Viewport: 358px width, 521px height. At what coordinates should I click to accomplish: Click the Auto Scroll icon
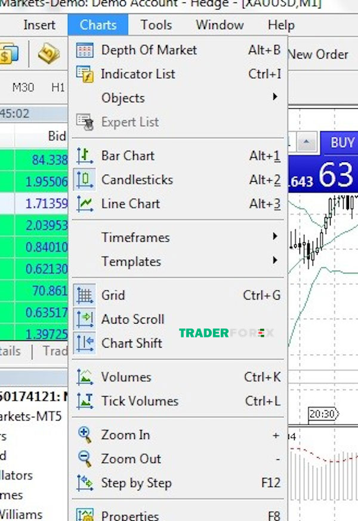pyautogui.click(x=85, y=319)
